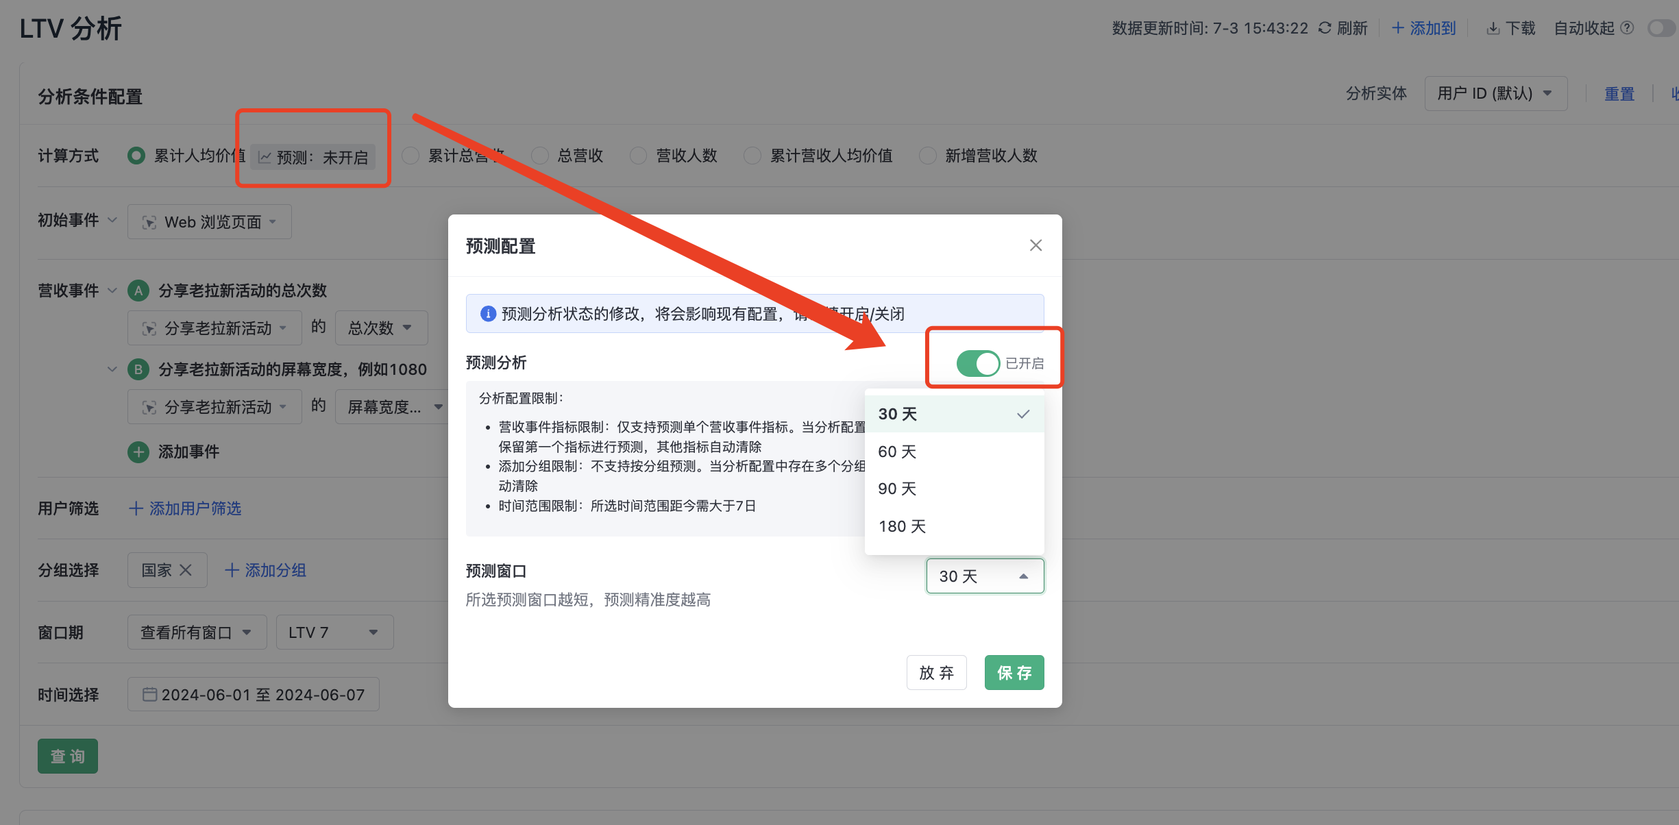The image size is (1679, 825).
Task: Select the 累计总营收 radio button
Action: pos(410,156)
